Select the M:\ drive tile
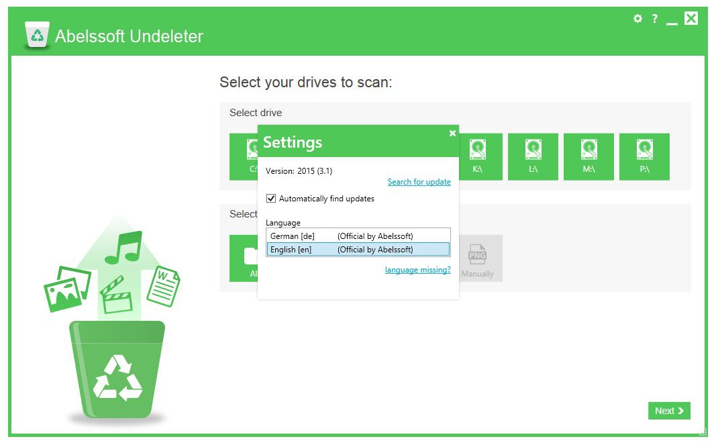Image resolution: width=716 pixels, height=445 pixels. click(589, 156)
